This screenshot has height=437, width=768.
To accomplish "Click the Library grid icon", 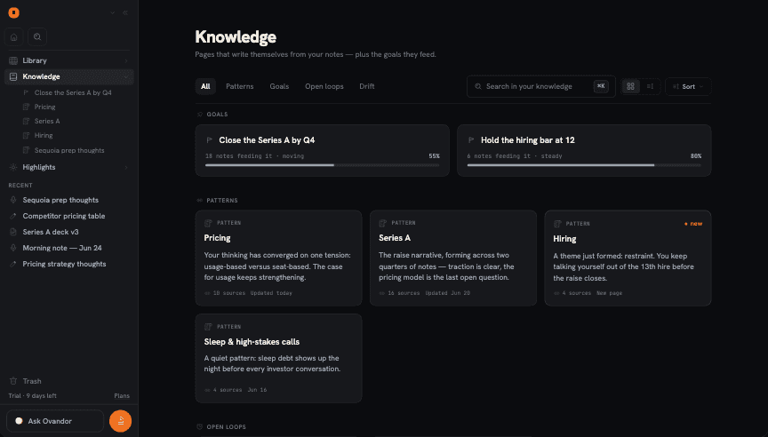I will (13, 60).
